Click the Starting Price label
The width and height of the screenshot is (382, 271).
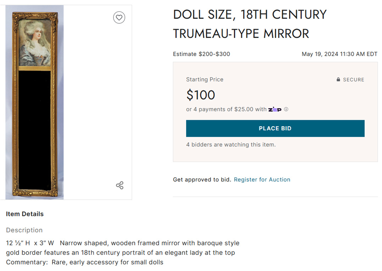[x=205, y=79]
